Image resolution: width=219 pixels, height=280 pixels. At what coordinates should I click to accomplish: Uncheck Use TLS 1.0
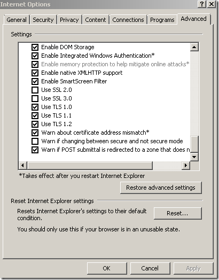pos(35,107)
